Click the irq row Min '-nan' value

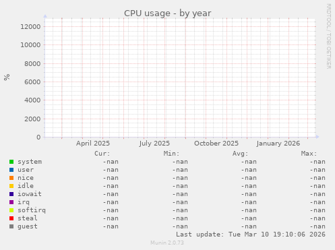(180, 202)
